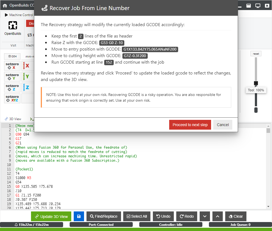Click the Visit group label
272x231 pixels.
[13, 45]
